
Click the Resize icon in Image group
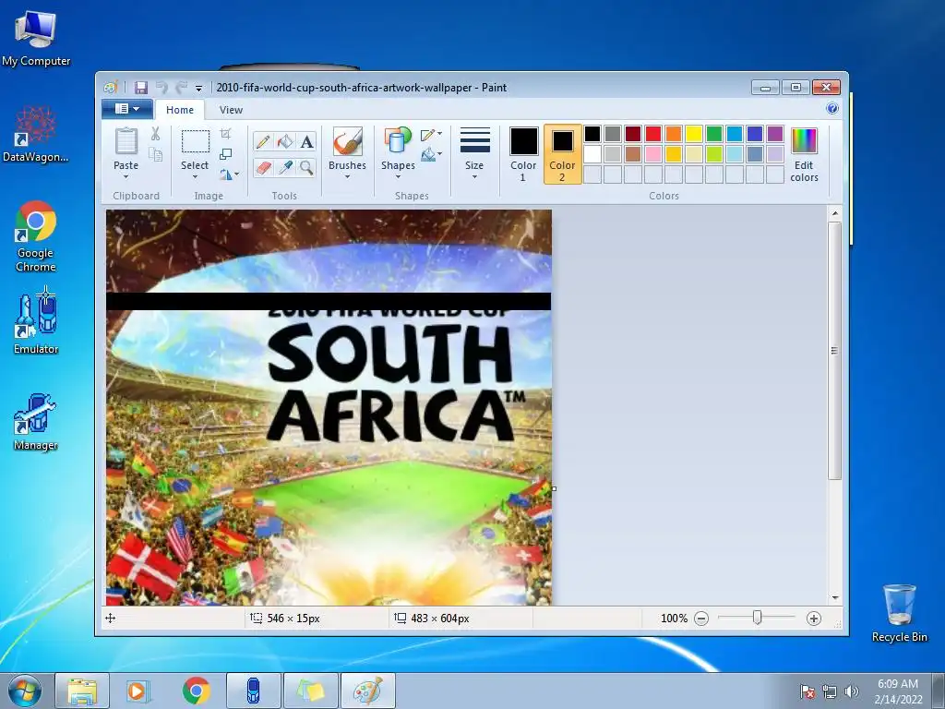coord(225,154)
